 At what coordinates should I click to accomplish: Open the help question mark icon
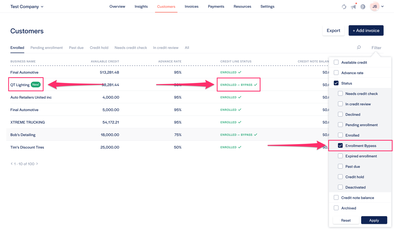[363, 7]
